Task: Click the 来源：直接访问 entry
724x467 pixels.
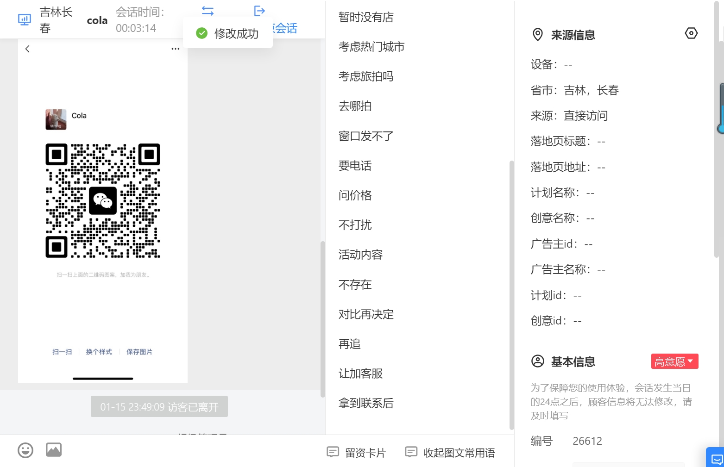Action: pyautogui.click(x=569, y=116)
